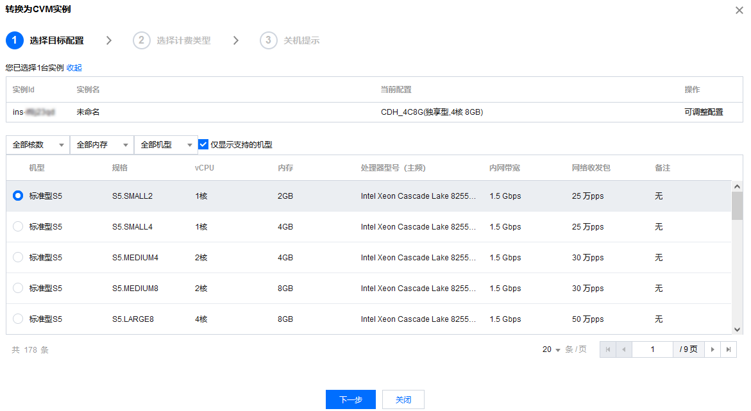Click the step 2 circle icon
Image resolution: width=751 pixels, height=411 pixels.
141,40
